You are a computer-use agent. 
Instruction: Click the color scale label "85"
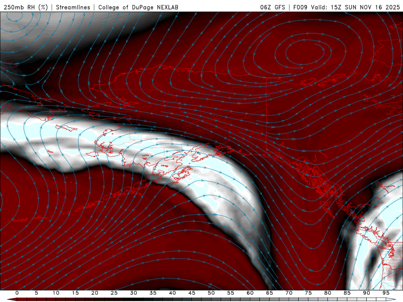(x=347, y=293)
